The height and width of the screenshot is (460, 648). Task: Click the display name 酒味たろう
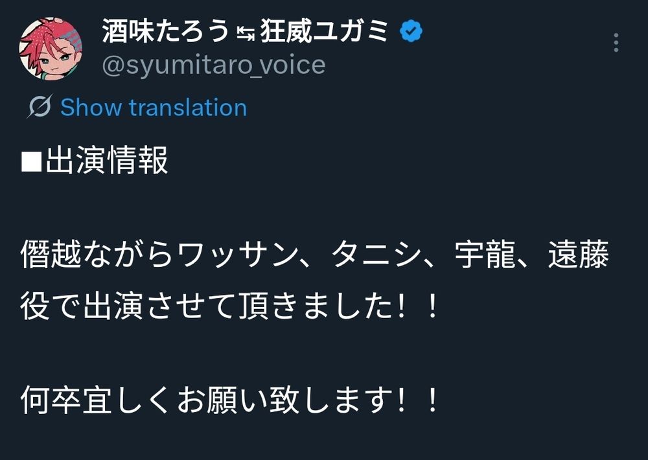coord(166,31)
